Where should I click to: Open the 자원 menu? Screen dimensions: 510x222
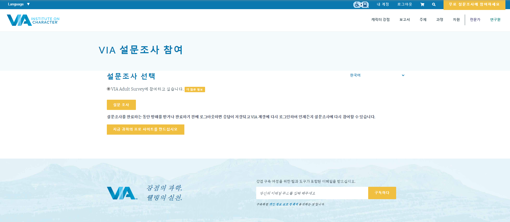coord(456,20)
